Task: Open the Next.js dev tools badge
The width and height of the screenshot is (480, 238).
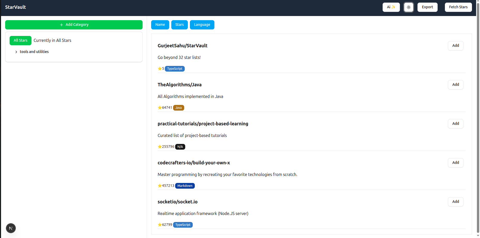Action: [11, 228]
